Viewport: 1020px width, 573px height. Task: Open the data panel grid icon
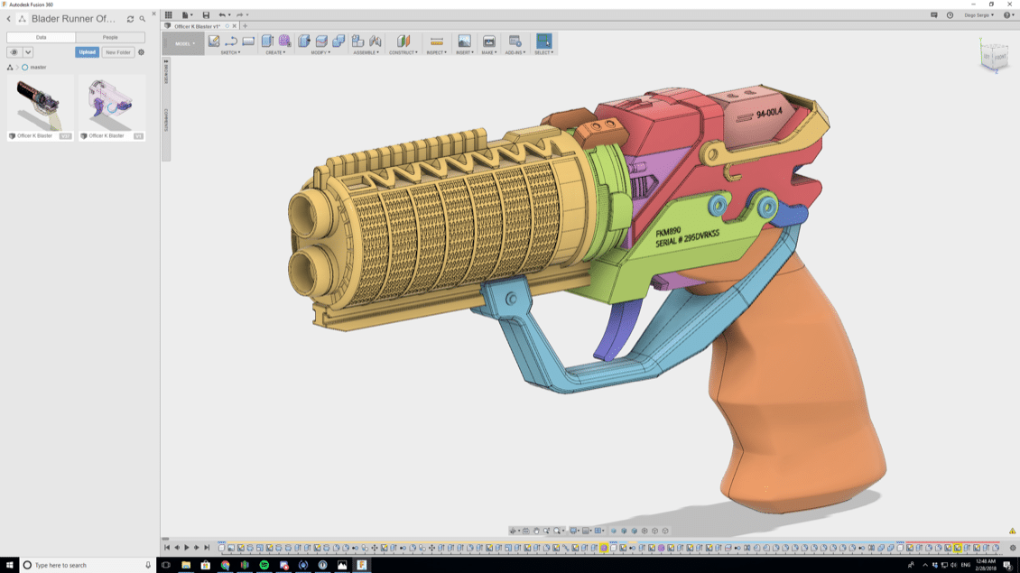(x=169, y=15)
